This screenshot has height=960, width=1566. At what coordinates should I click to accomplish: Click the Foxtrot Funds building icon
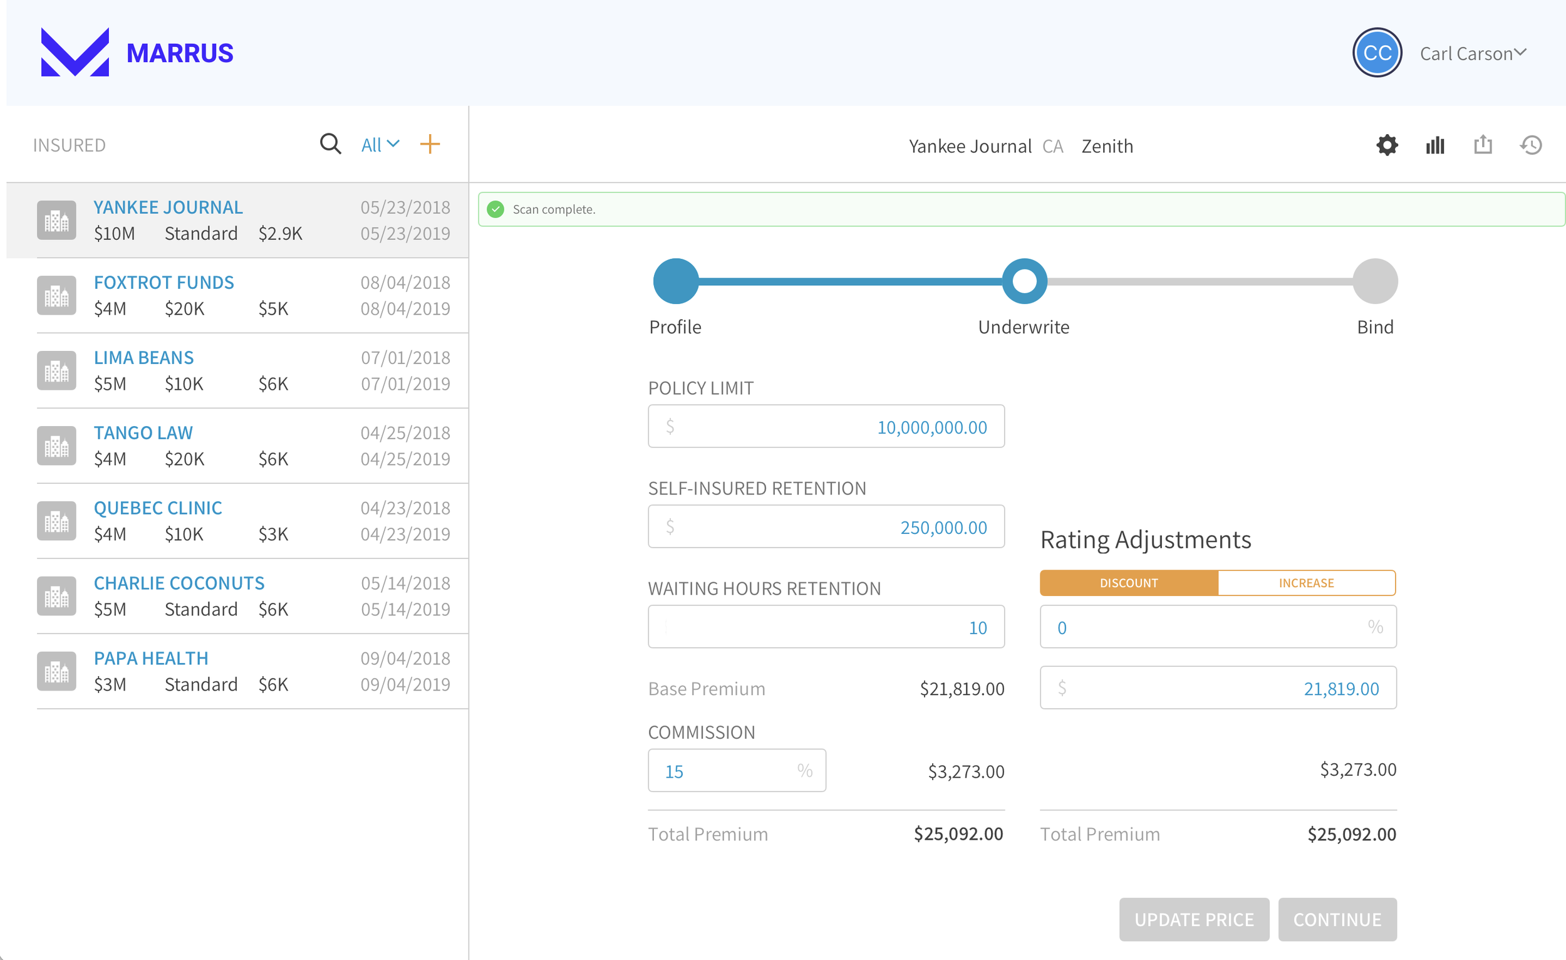[56, 296]
